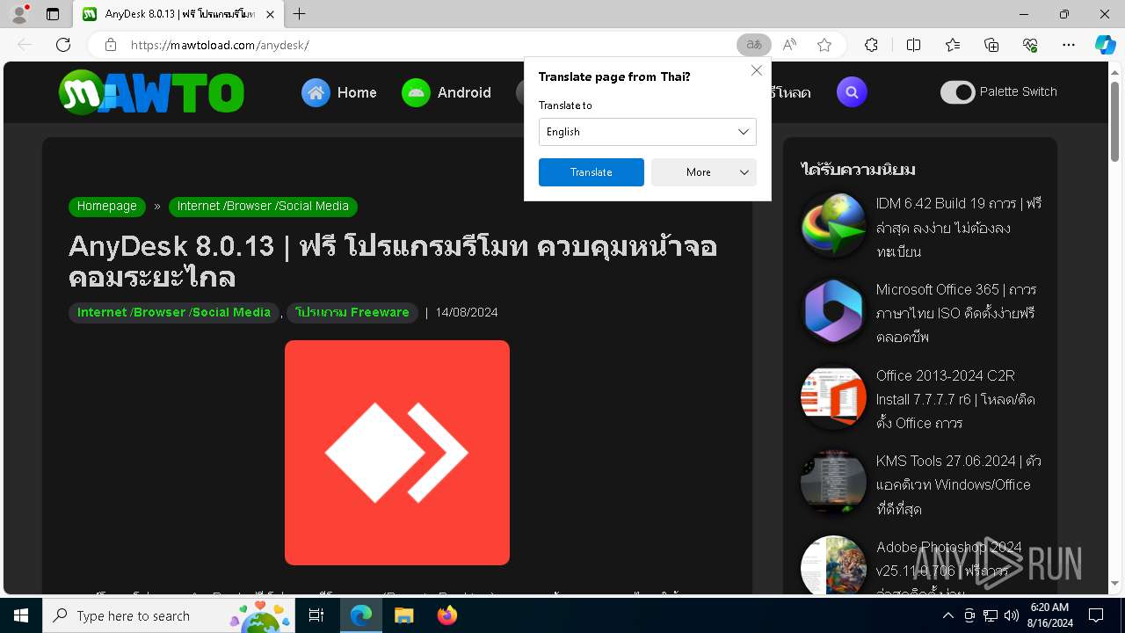1125x633 pixels.
Task: Open Internet /Browser /Social Media breadcrumb
Action: [x=263, y=207]
